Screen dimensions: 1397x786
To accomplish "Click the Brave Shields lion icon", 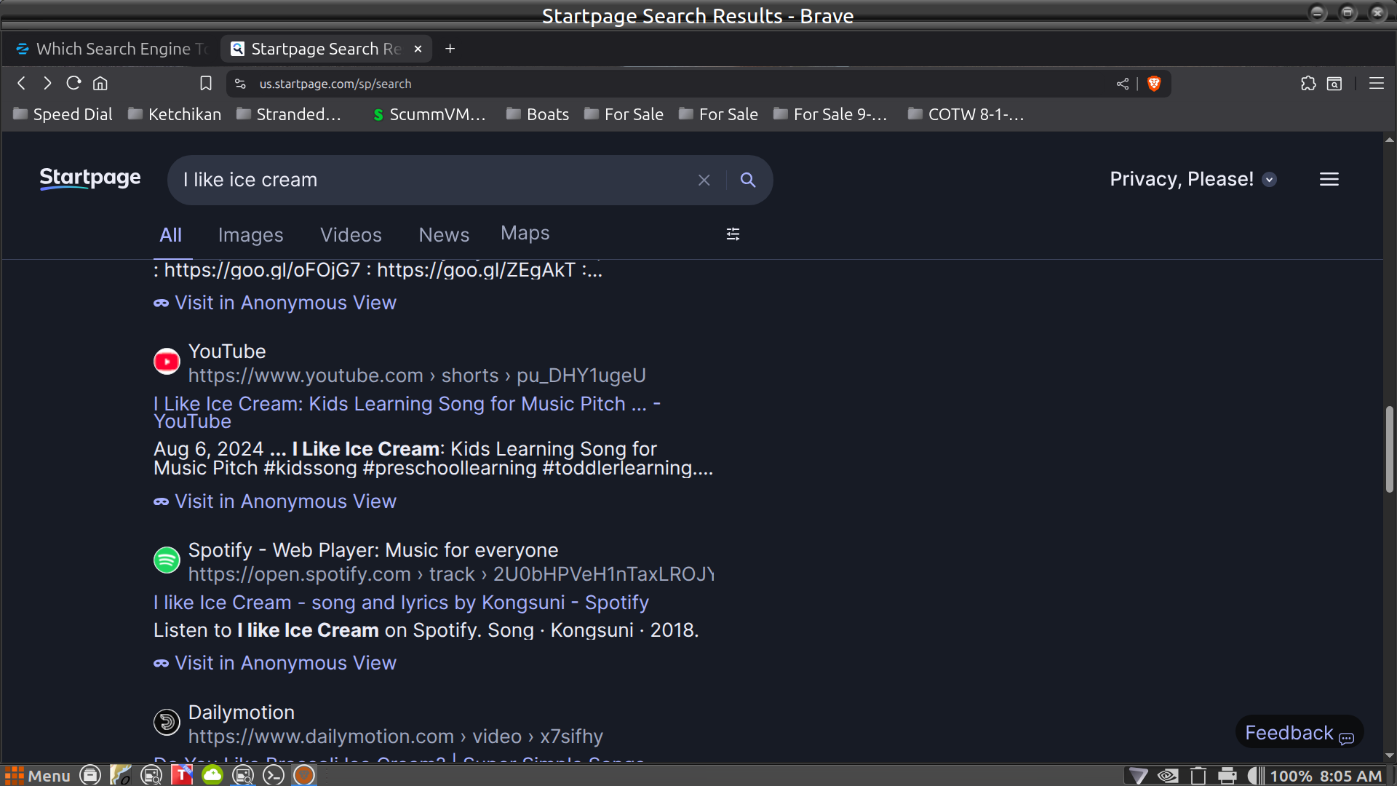I will (x=1153, y=84).
